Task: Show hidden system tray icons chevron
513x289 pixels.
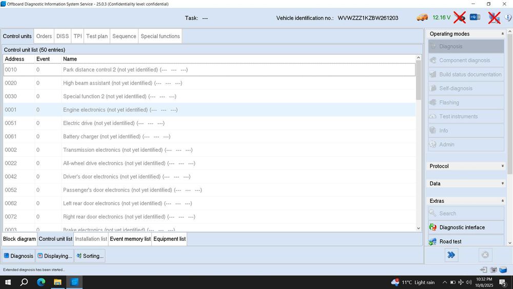Action: tap(445, 282)
